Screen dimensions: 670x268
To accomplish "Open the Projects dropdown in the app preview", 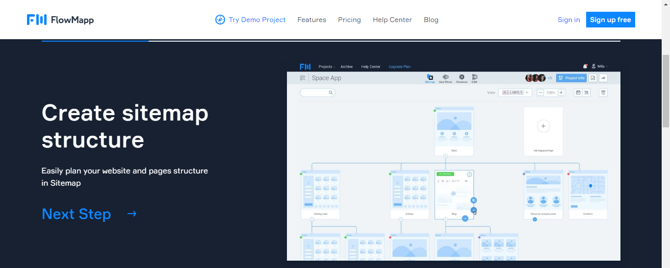I will pyautogui.click(x=326, y=67).
